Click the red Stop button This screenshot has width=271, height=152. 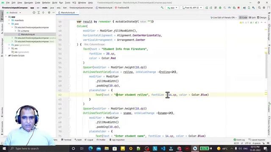pyautogui.click(x=239, y=8)
